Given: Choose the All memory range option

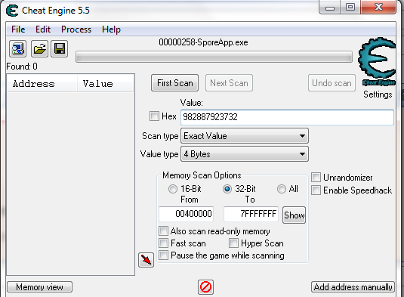Looking at the screenshot, I should (x=282, y=189).
